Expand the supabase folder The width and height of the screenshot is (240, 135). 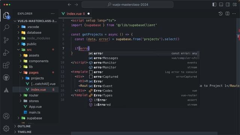coord(36,118)
